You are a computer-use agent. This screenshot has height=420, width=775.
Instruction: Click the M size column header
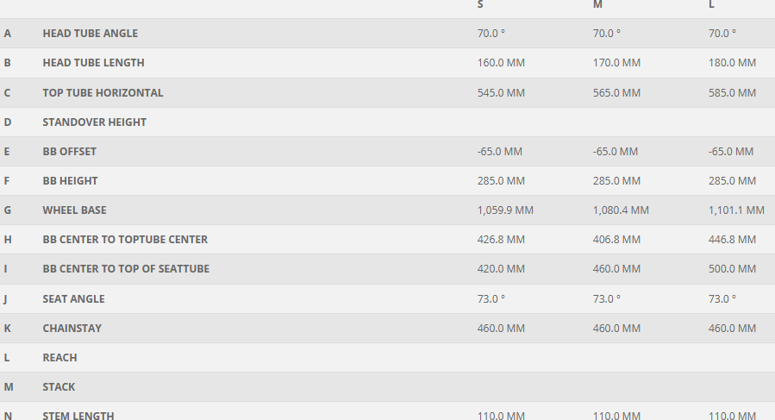click(597, 5)
